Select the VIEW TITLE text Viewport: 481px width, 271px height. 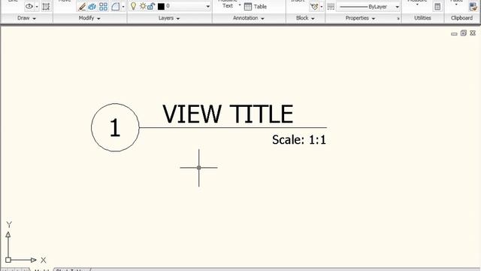(228, 114)
